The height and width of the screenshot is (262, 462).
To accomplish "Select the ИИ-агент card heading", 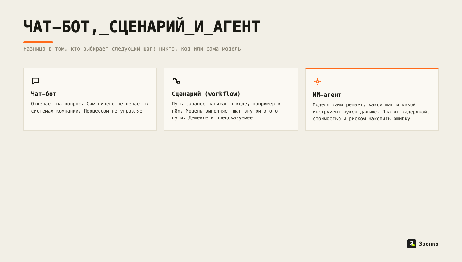I will pyautogui.click(x=327, y=95).
